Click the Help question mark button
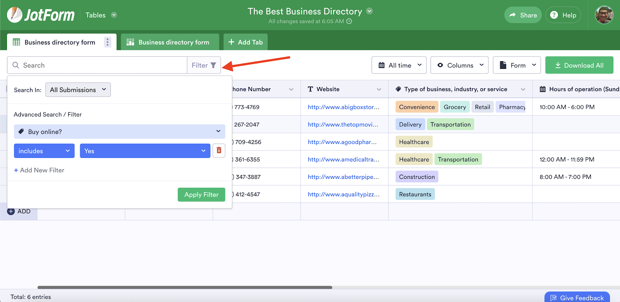 563,15
